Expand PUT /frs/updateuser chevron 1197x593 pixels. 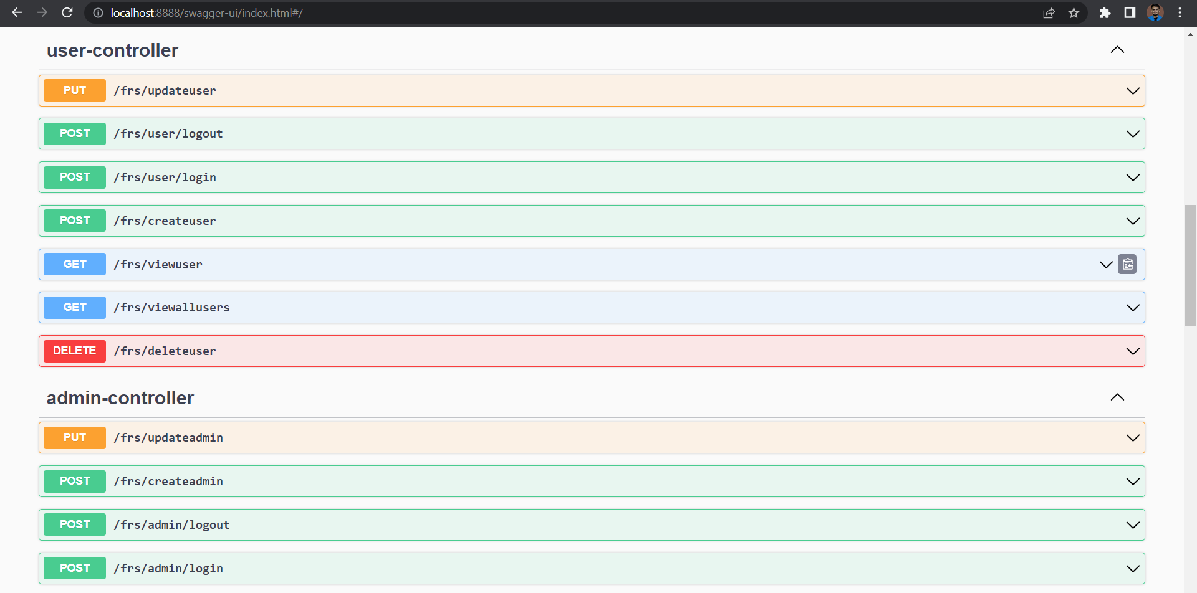[x=1133, y=91]
